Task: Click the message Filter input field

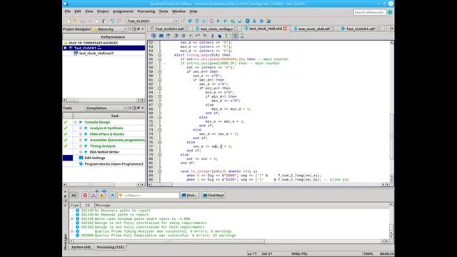Action: 149,195
